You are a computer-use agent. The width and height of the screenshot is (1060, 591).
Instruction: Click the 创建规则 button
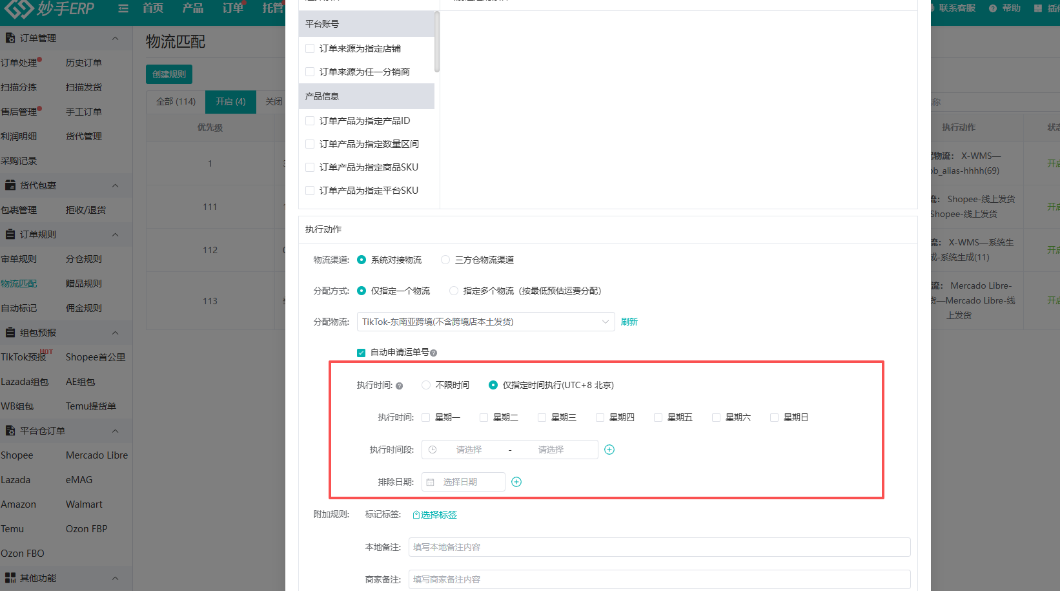tap(169, 74)
